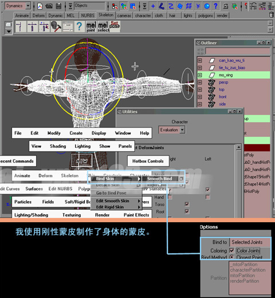Open the Render hotbox menu
The height and width of the screenshot is (298, 275).
pos(102,215)
